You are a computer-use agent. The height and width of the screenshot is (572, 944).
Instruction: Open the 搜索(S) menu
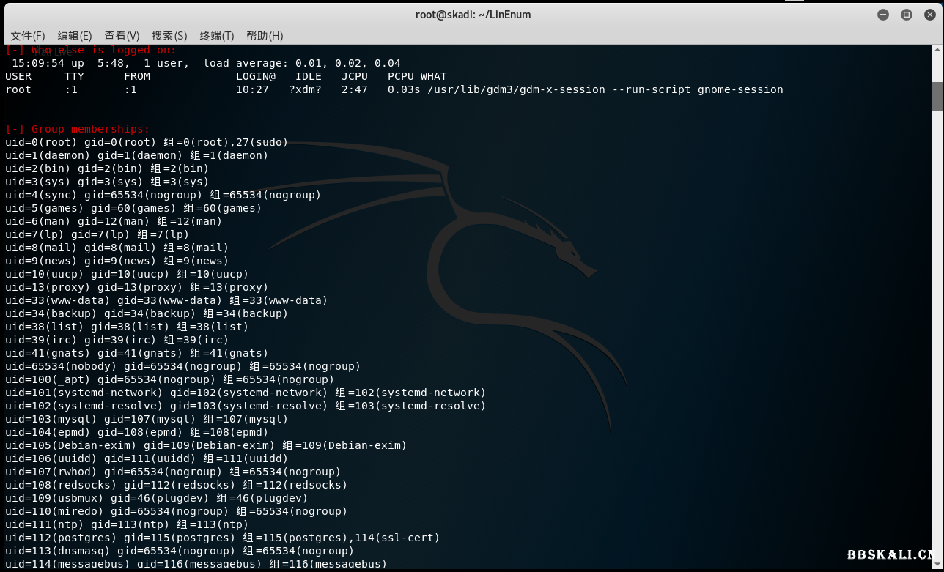[x=169, y=35]
